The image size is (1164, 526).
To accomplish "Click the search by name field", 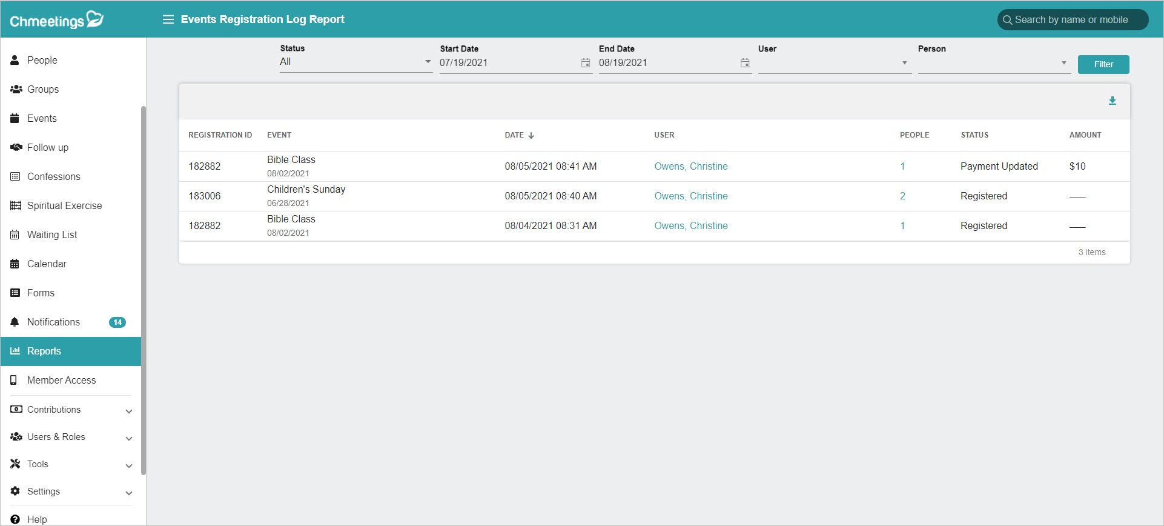I will point(1073,19).
